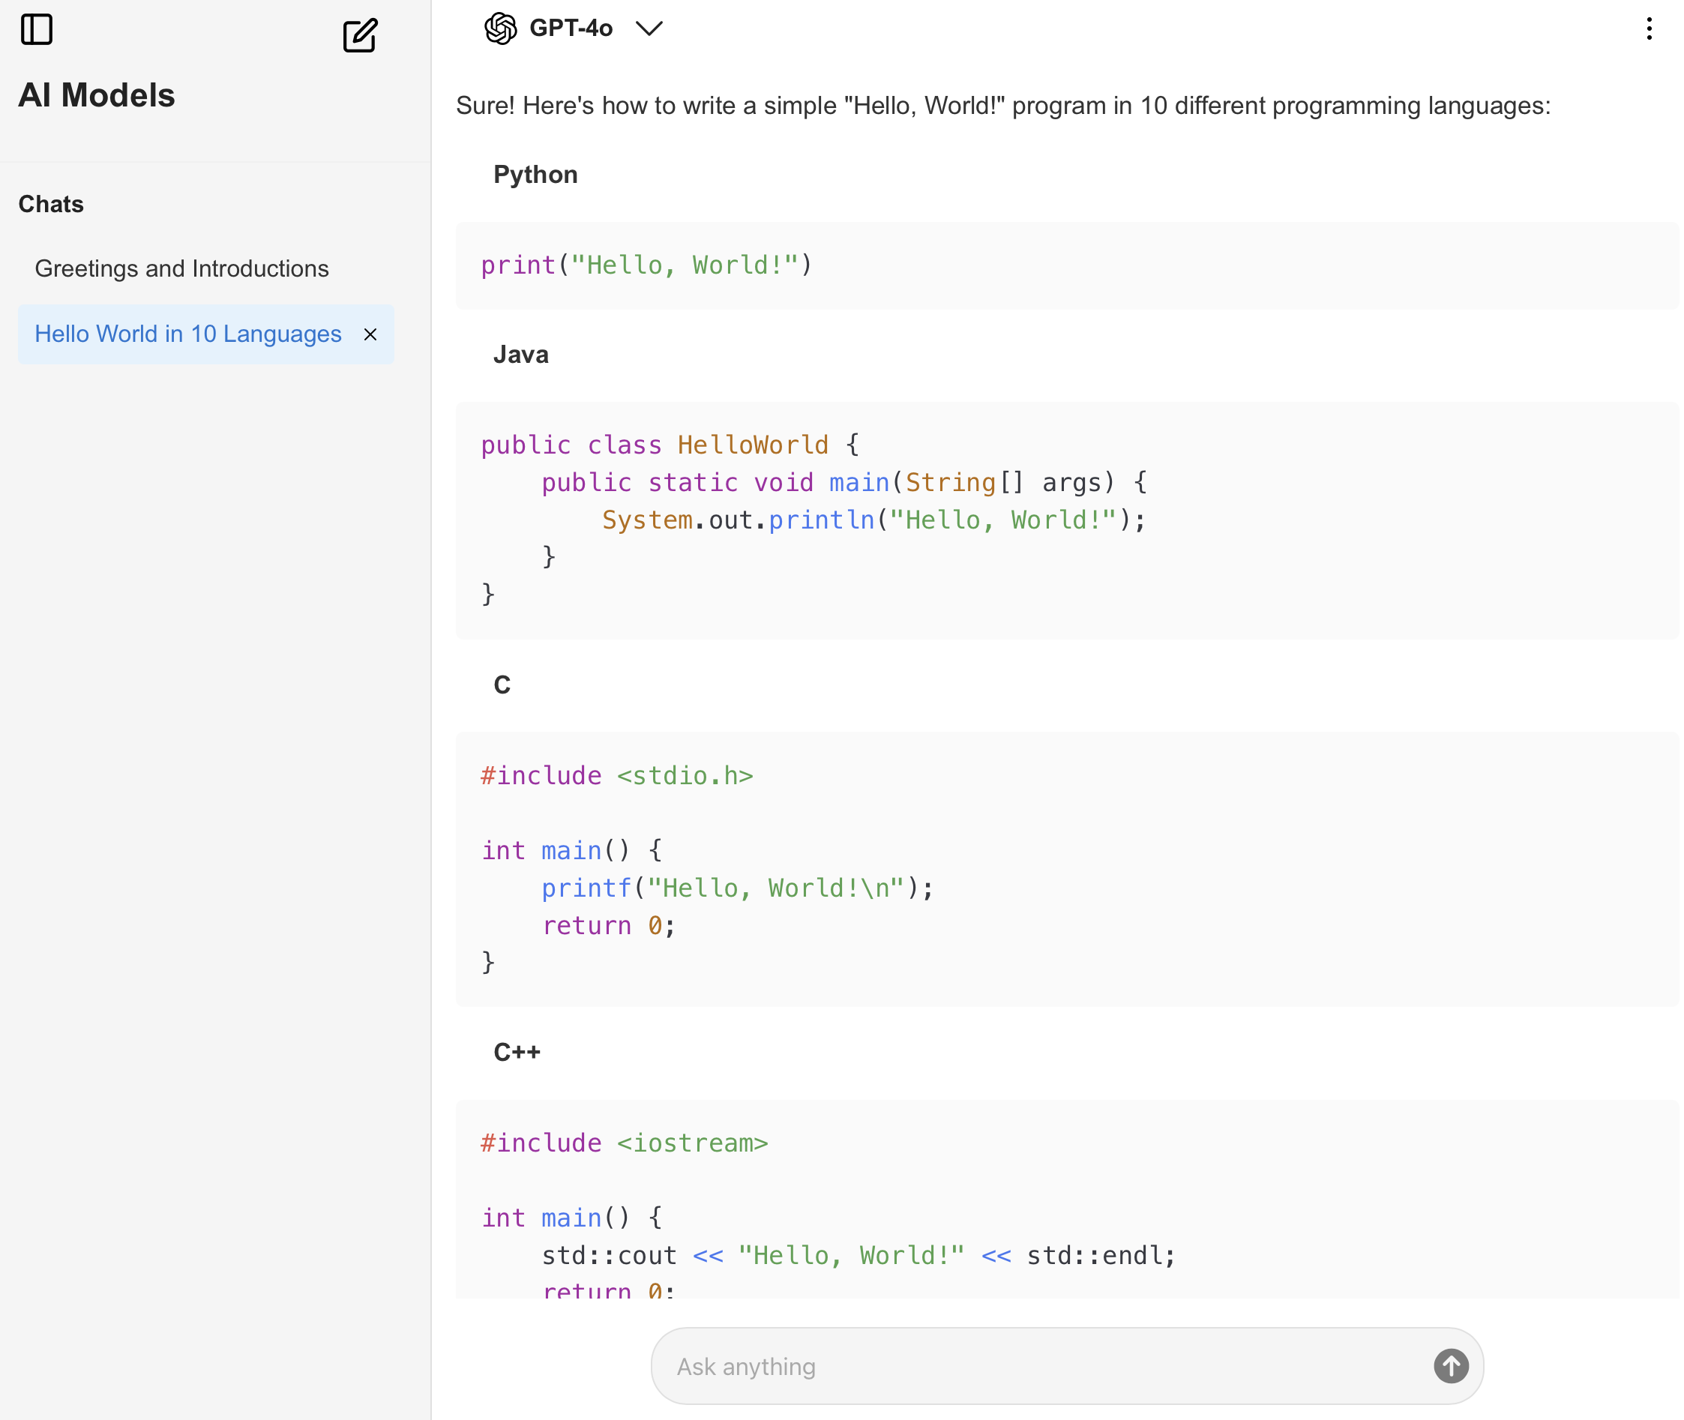Click the compose pencil icon in sidebar
Image resolution: width=1684 pixels, height=1420 pixels.
(360, 35)
